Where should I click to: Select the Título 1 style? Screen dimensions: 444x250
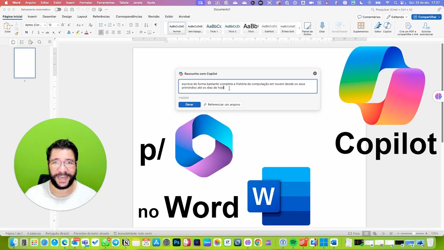(x=214, y=28)
